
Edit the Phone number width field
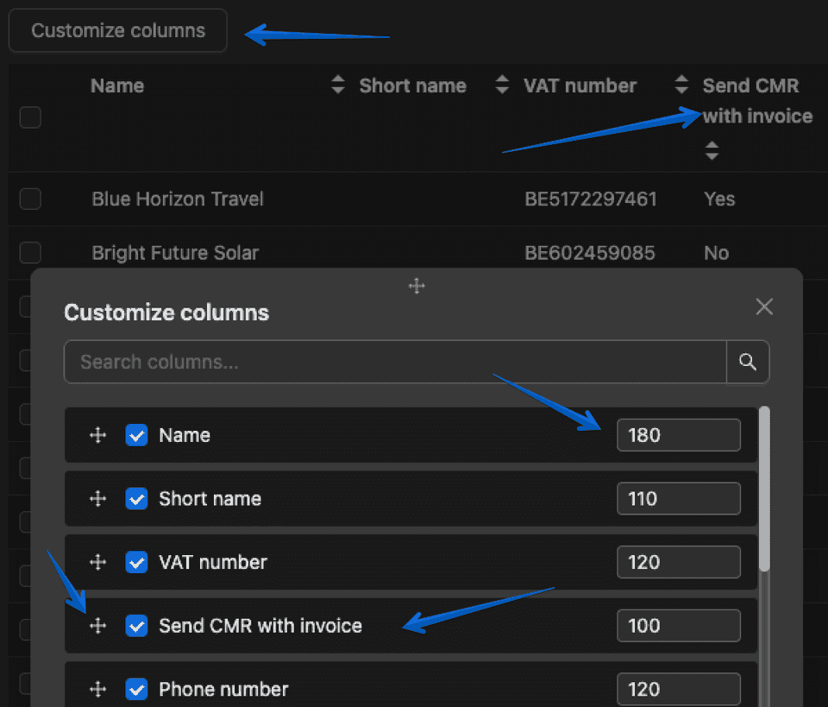coord(679,690)
